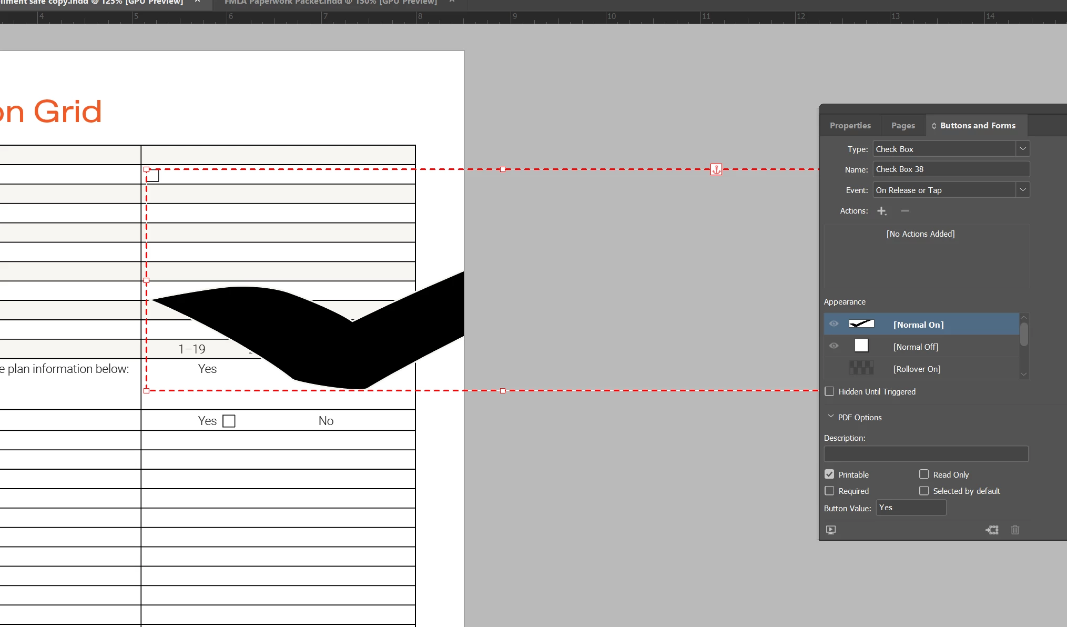Click the trash delete state icon
Viewport: 1067px width, 627px height.
click(1015, 530)
